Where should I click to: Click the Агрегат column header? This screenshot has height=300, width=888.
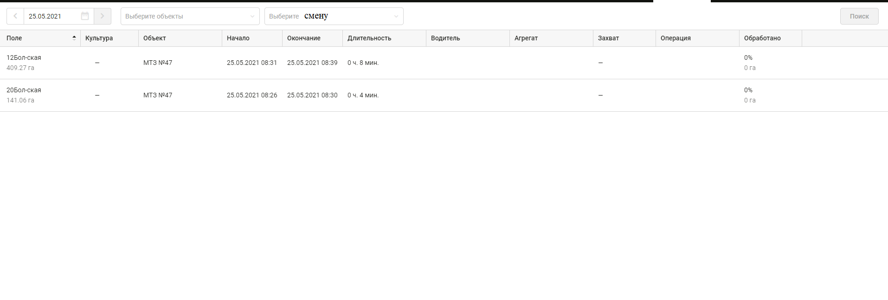click(526, 38)
